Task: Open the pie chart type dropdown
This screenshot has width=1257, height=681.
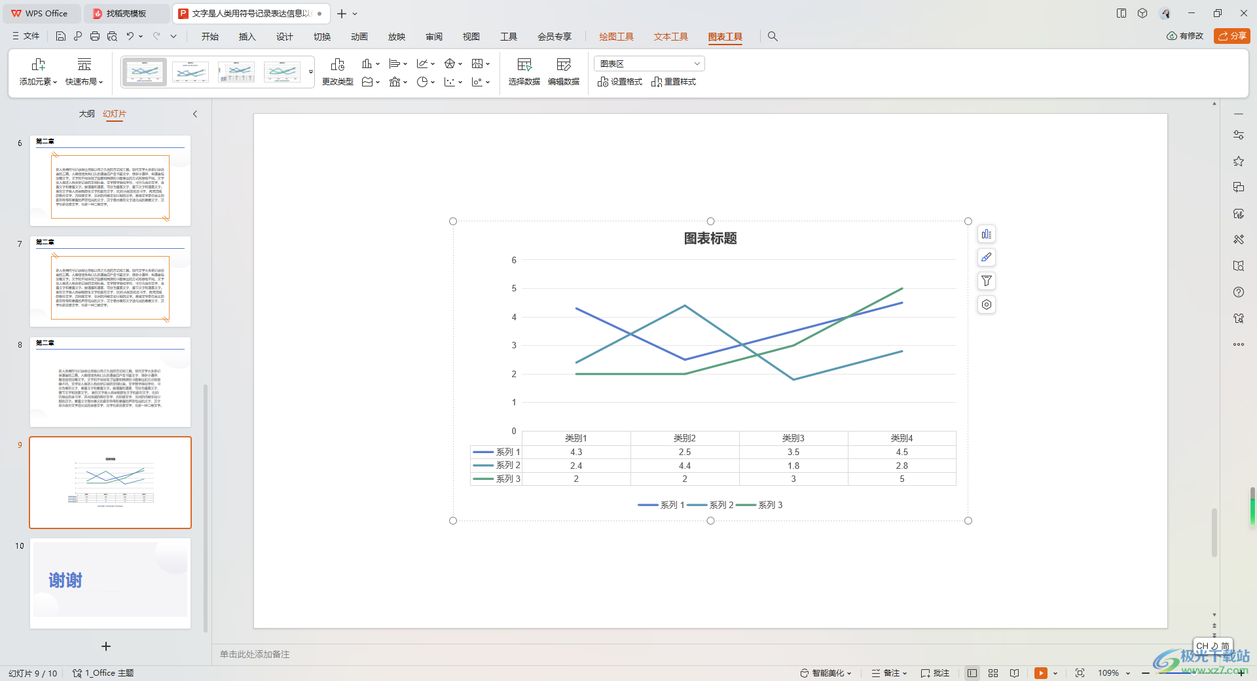Action: [426, 82]
